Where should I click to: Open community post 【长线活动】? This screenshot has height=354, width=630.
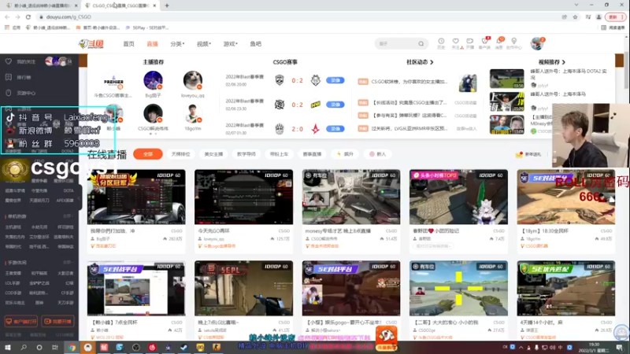(409, 103)
